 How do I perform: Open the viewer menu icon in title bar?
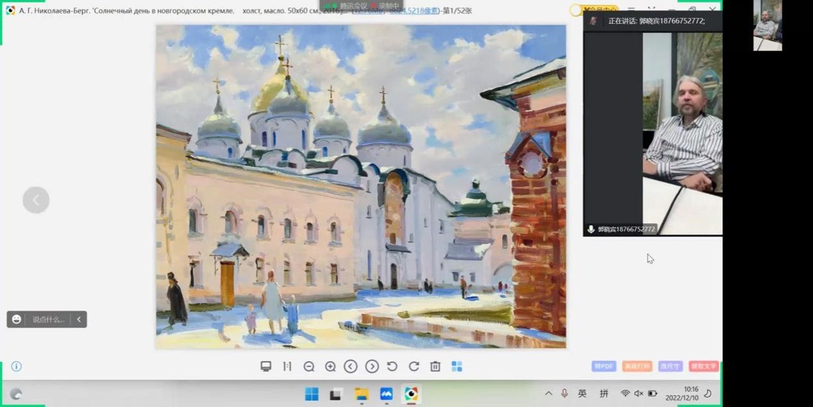[x=632, y=10]
